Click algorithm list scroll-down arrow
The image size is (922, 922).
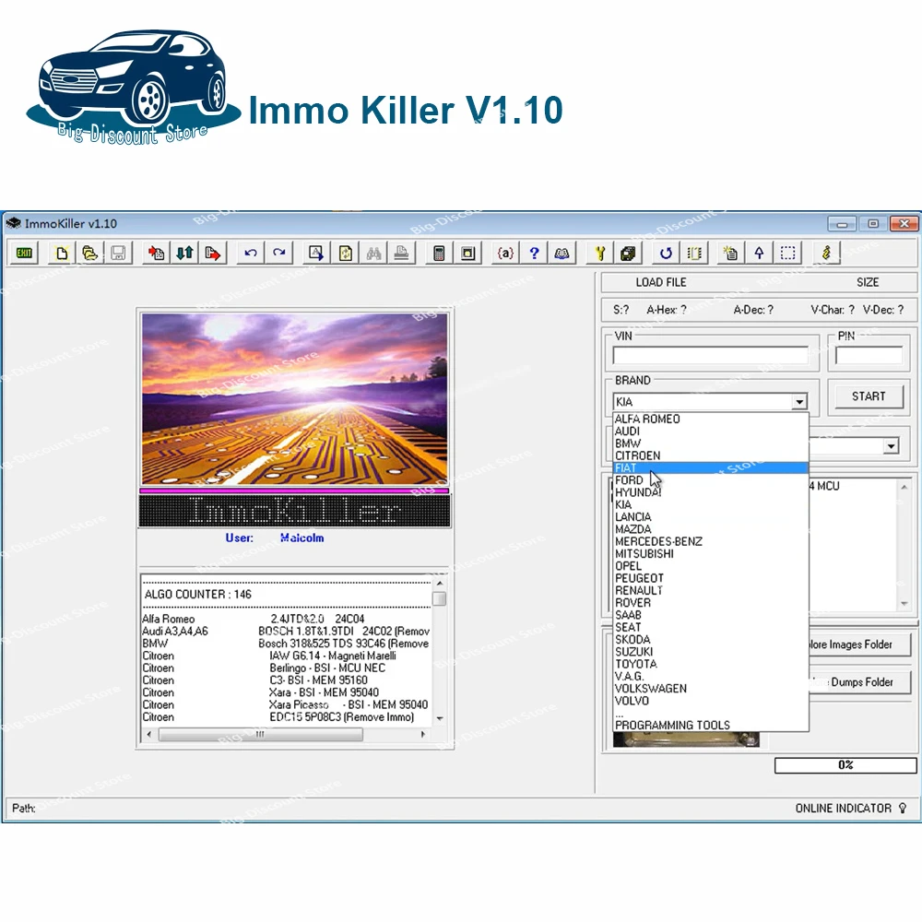point(440,718)
